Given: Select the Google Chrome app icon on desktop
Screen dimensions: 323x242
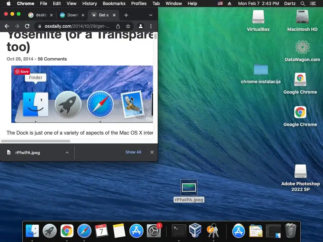Looking at the screenshot, I should pyautogui.click(x=300, y=116).
